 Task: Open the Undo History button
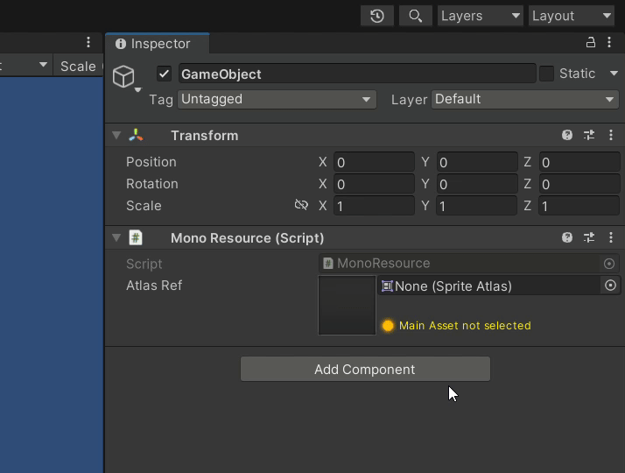point(377,16)
